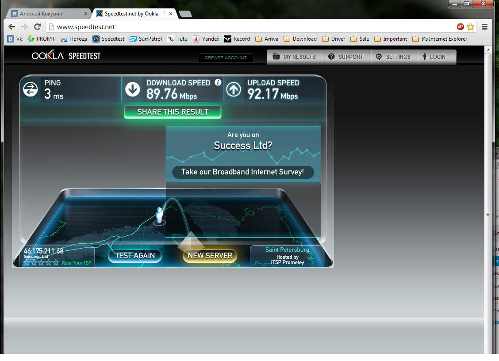Click the SHARE THIS RESULT button
Image resolution: width=499 pixels, height=361 pixels.
click(173, 112)
